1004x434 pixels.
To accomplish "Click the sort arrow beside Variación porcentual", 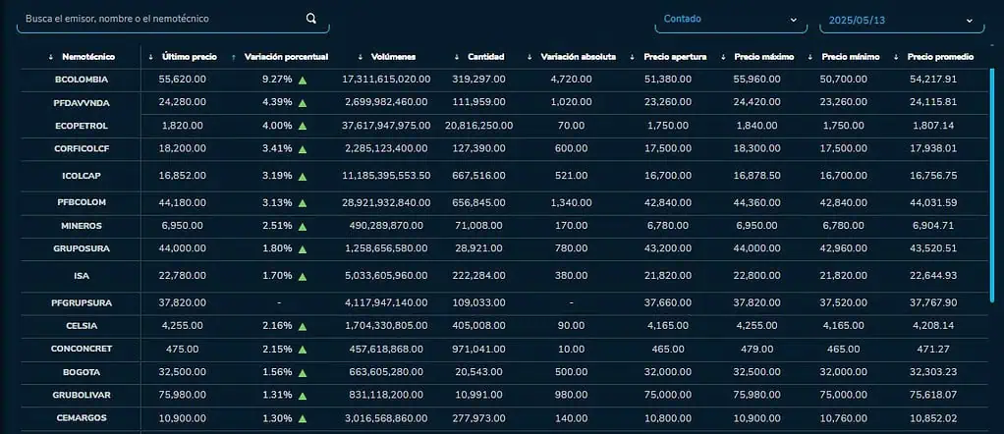I will tap(233, 57).
